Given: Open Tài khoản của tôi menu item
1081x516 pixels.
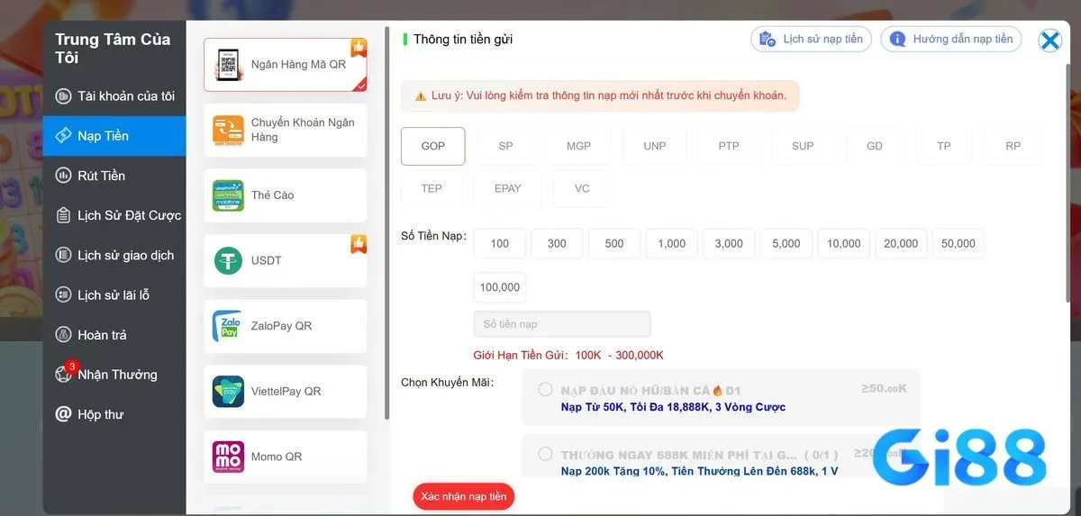Looking at the screenshot, I should [x=114, y=95].
